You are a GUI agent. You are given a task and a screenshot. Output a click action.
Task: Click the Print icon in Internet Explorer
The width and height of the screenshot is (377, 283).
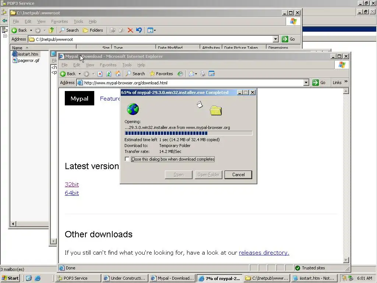point(203,74)
